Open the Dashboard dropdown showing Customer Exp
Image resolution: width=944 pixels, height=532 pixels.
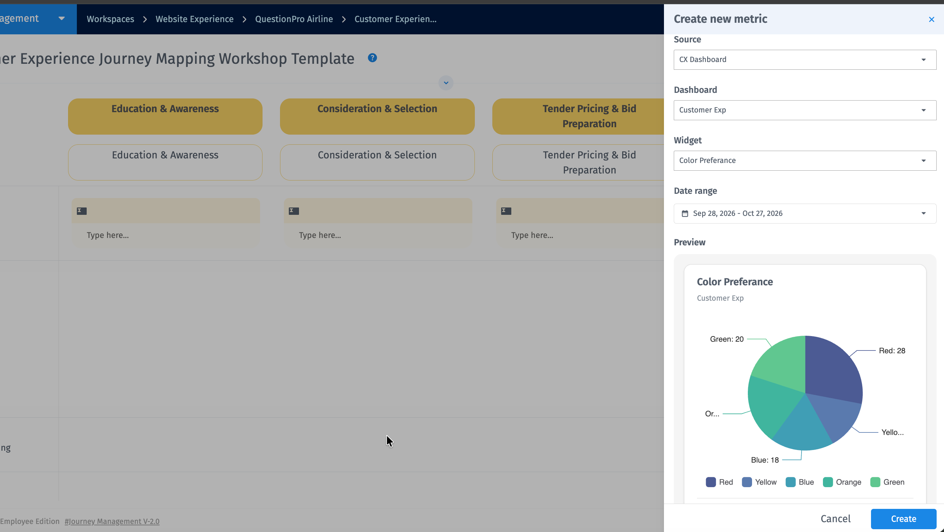[x=805, y=110]
